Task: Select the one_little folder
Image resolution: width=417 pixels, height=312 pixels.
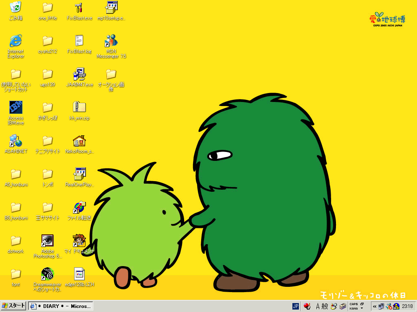Action: [x=48, y=11]
